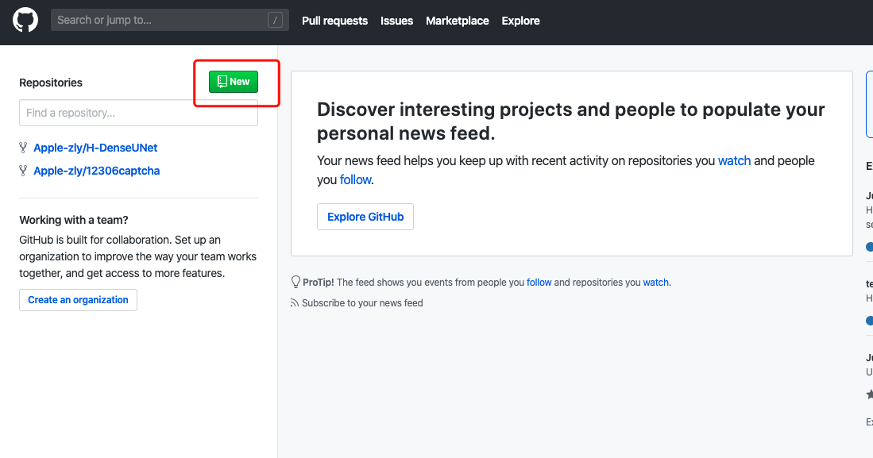Screen dimensions: 873x458
Task: Open the Explore header menu item
Action: (x=520, y=21)
